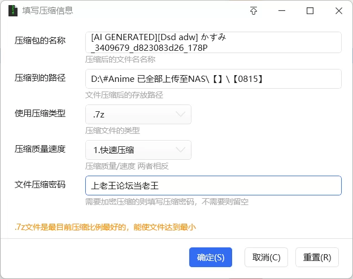
Task: Reset the form with 重置(R) button
Action: 317,258
